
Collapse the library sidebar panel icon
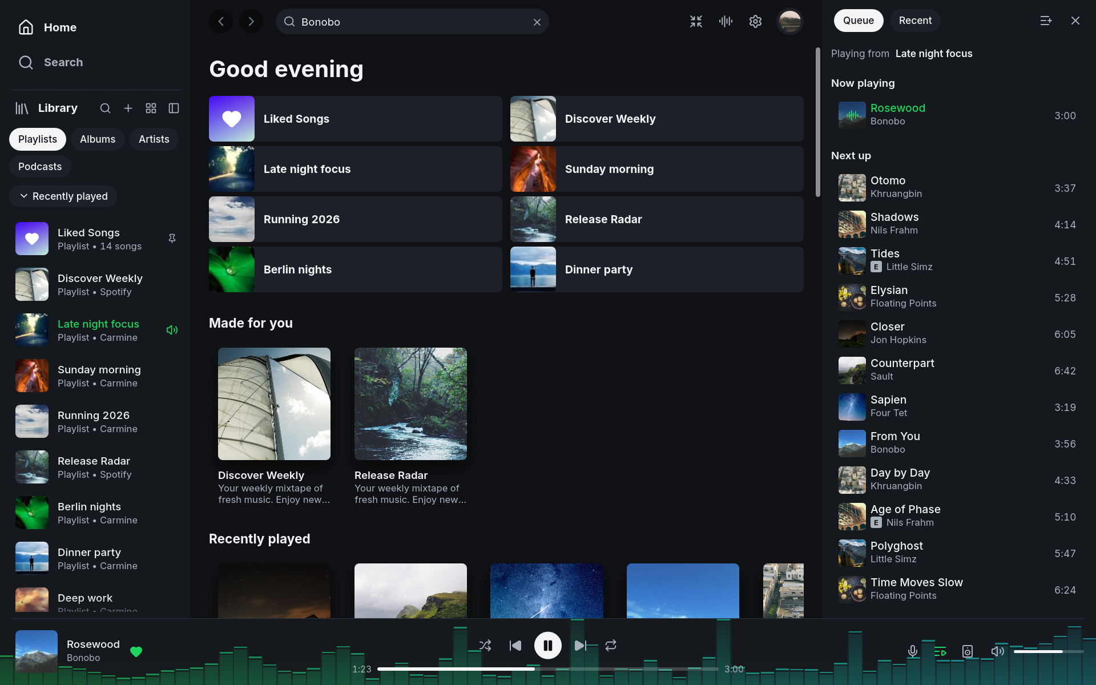pos(174,108)
